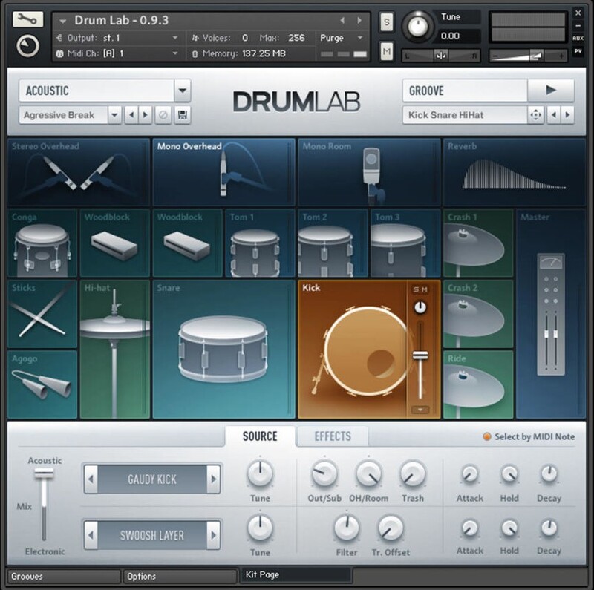Viewport: 594px width, 590px height.
Task: Open the Grooves page tab
Action: click(x=62, y=576)
